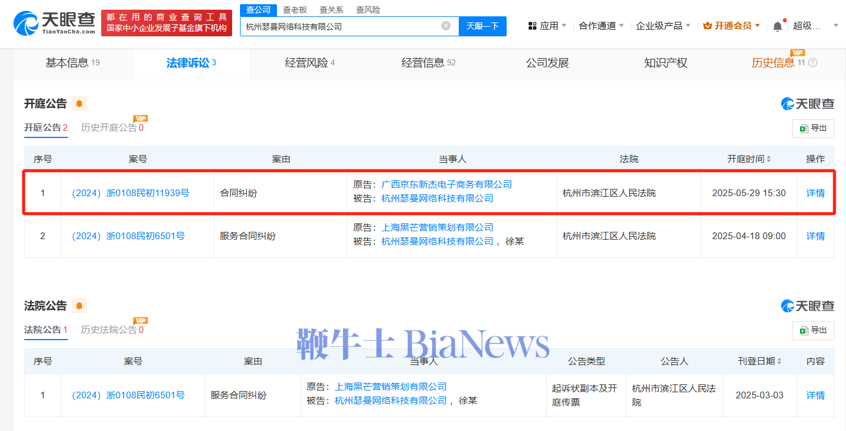The image size is (846, 431).
Task: Sort by 开庭时间 column arrows
Action: tap(769, 159)
